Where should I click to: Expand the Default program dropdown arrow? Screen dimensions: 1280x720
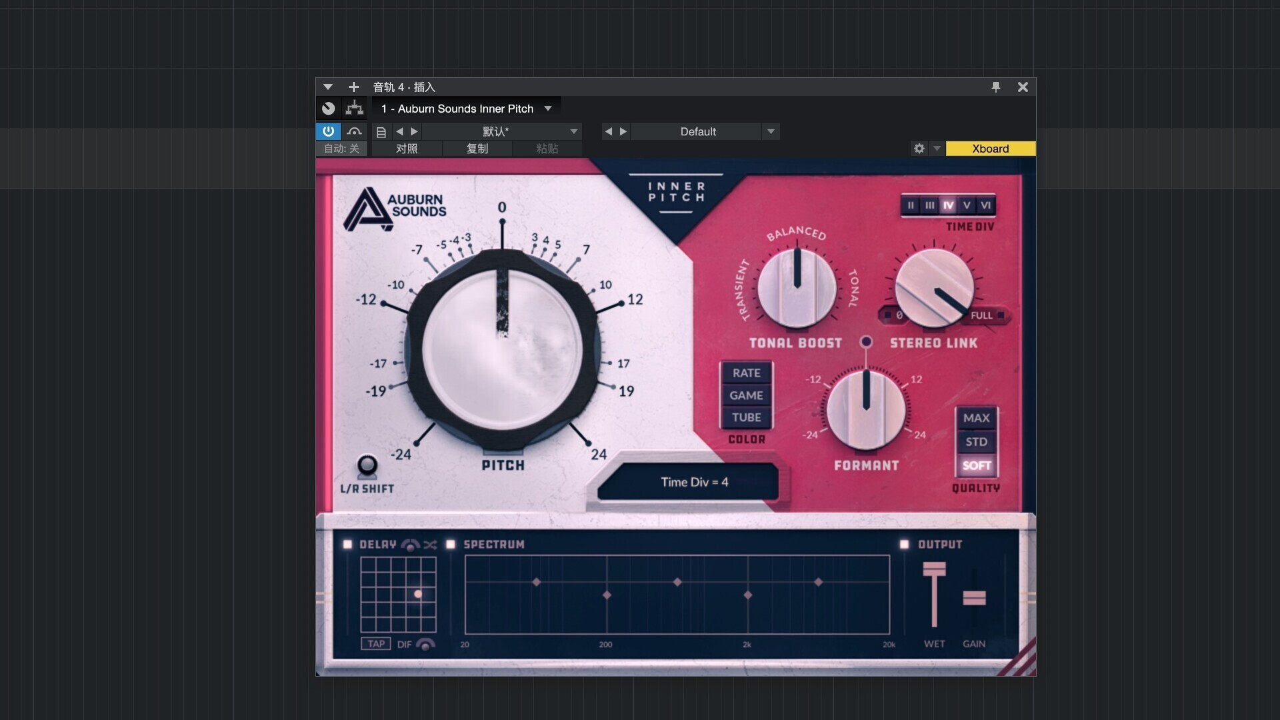pos(771,131)
